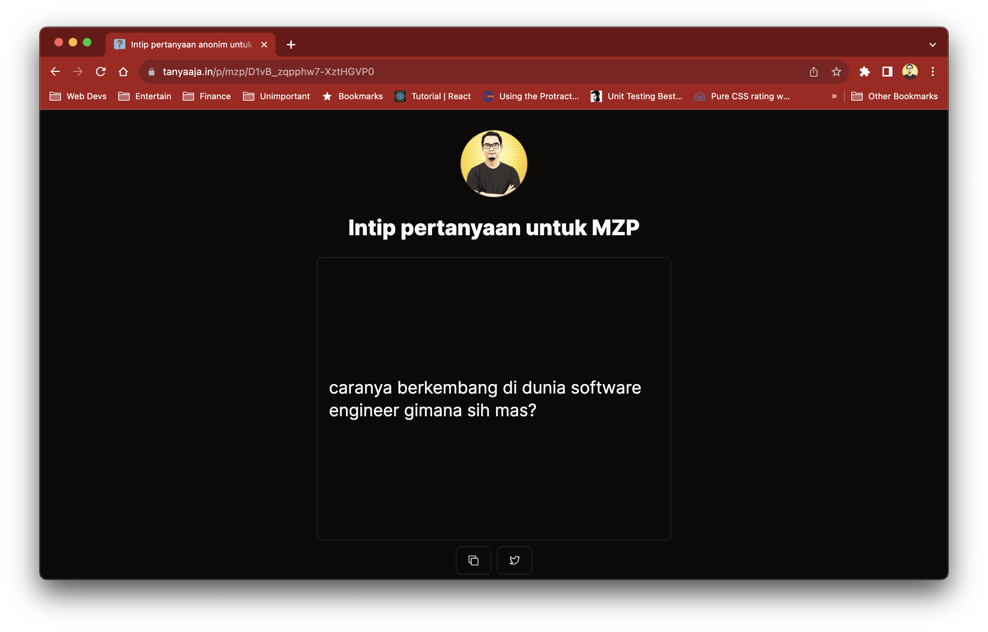Image resolution: width=988 pixels, height=632 pixels.
Task: Open the browser home page
Action: 123,72
